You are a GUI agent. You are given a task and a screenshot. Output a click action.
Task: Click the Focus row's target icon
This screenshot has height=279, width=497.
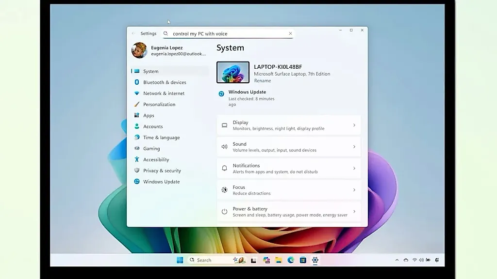click(x=224, y=190)
